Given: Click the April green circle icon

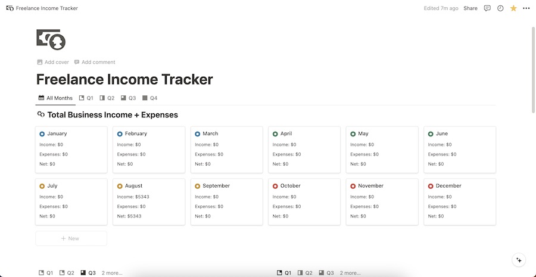Looking at the screenshot, I should click(275, 133).
